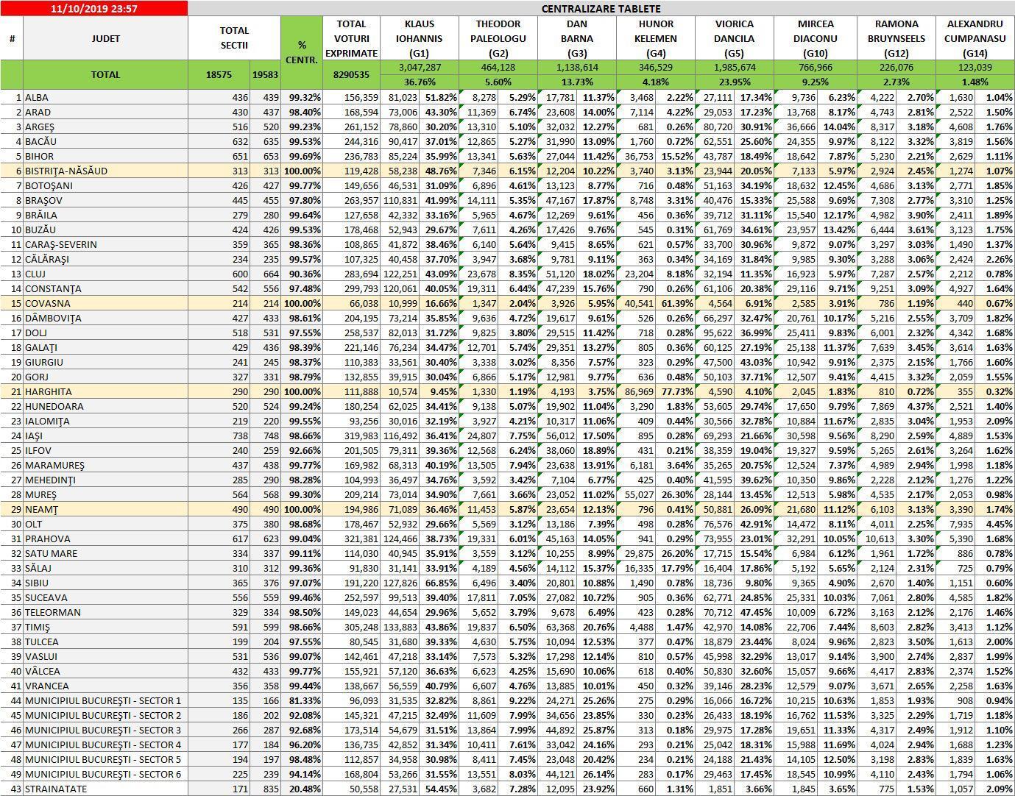This screenshot has height=796, width=1015.
Task: Select total votes cell 8290535
Action: pos(351,75)
